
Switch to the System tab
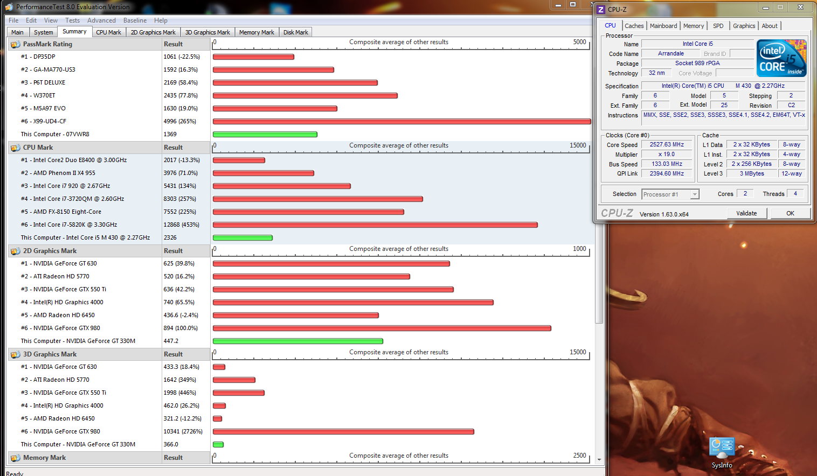coord(44,32)
